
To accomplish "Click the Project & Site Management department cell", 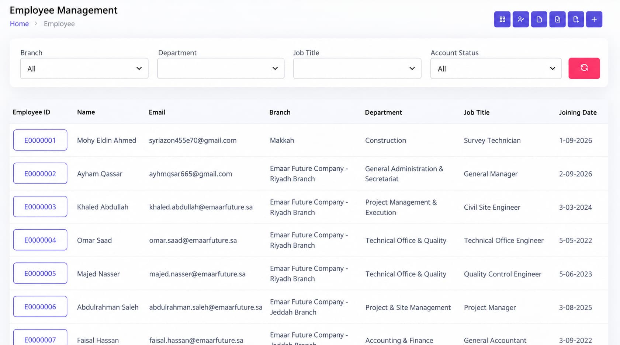I will coord(408,307).
